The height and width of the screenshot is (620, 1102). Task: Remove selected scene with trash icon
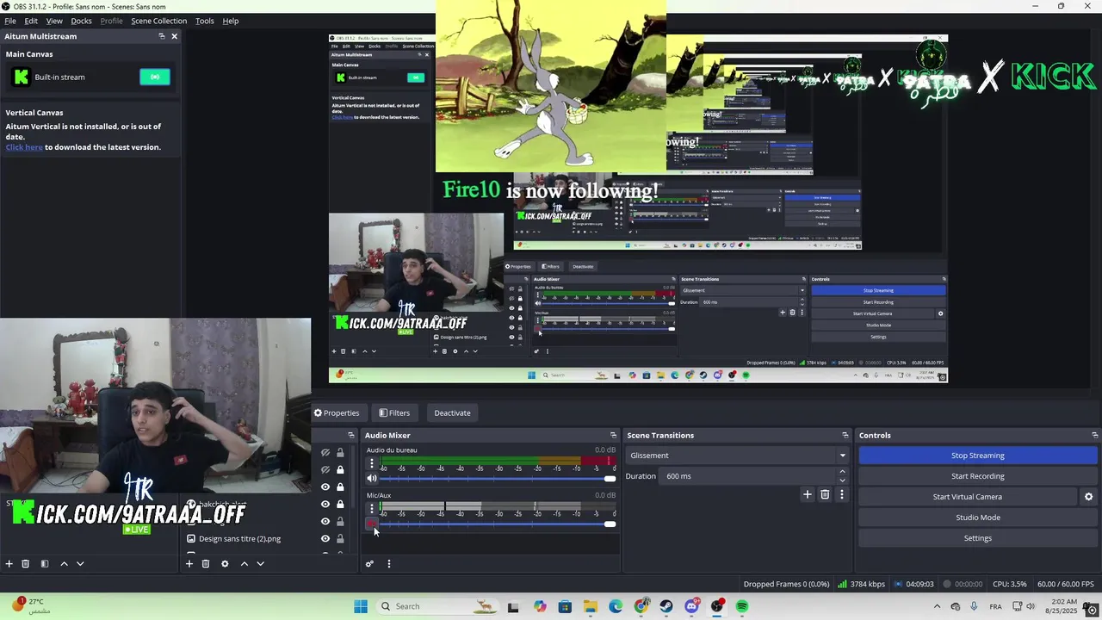26,564
